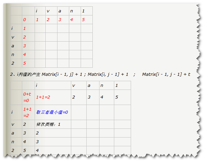This screenshot has width=206, height=163.
Task: Select column header '1' in first table
Action: [83, 11]
